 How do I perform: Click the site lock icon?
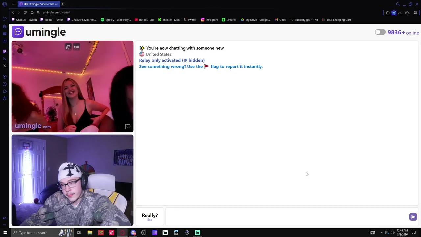38,13
